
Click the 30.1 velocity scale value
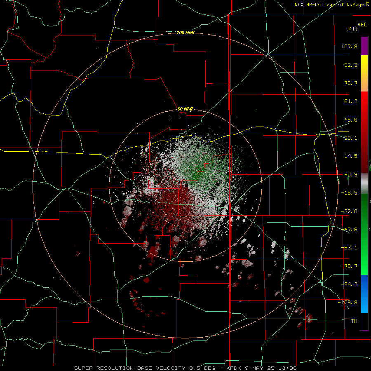[x=351, y=138]
